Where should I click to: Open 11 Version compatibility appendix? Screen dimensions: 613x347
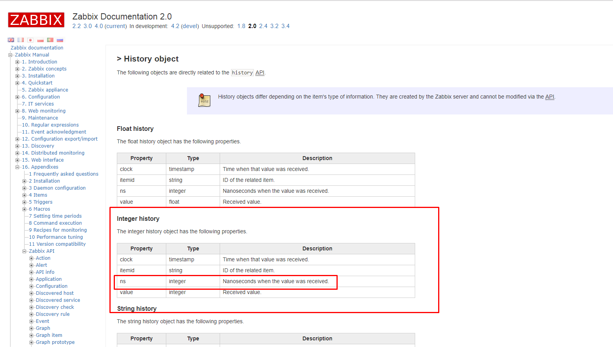tap(57, 244)
